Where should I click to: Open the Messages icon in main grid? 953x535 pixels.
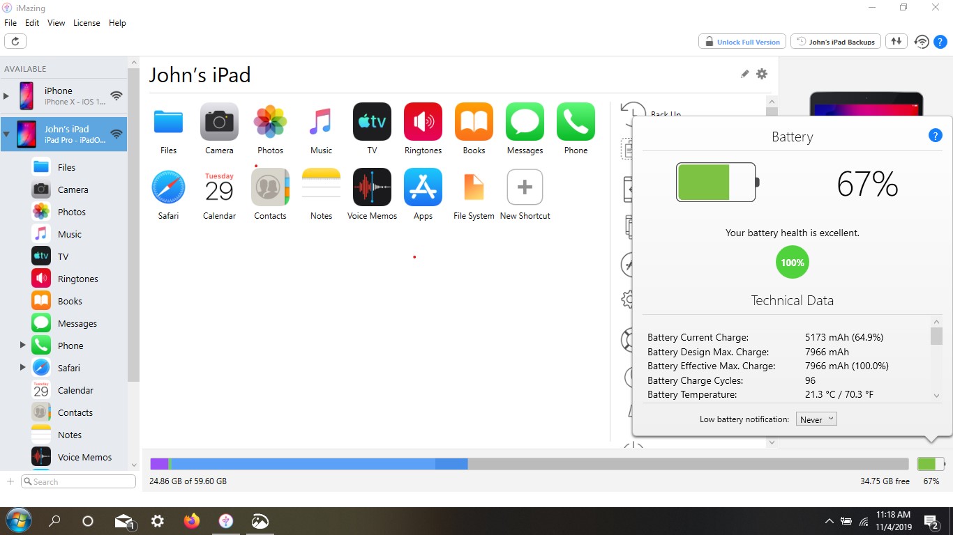(525, 122)
